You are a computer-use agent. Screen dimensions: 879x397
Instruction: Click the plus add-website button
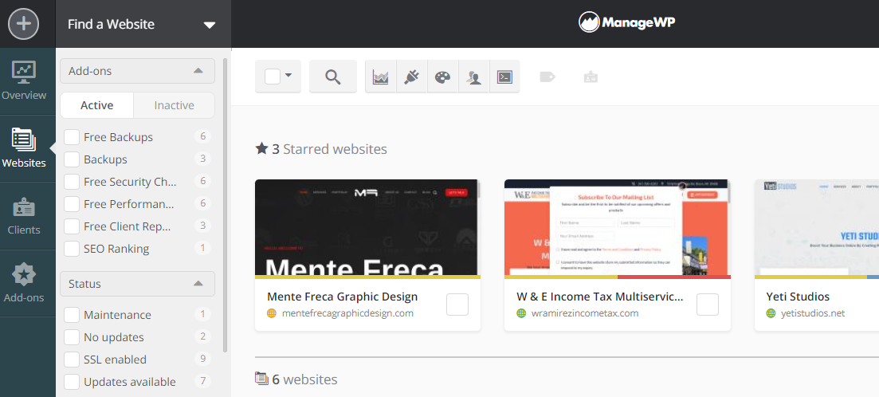pos(24,24)
